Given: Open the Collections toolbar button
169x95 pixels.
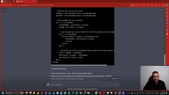Looking at the screenshot, I should coord(156,5).
